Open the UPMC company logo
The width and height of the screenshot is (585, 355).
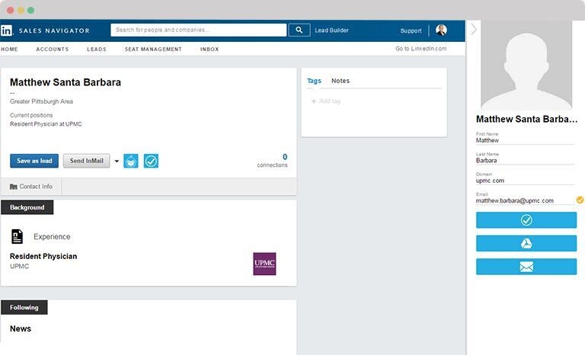(264, 264)
